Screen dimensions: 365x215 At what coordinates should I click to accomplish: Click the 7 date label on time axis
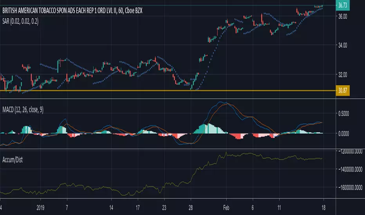click(x=67, y=208)
